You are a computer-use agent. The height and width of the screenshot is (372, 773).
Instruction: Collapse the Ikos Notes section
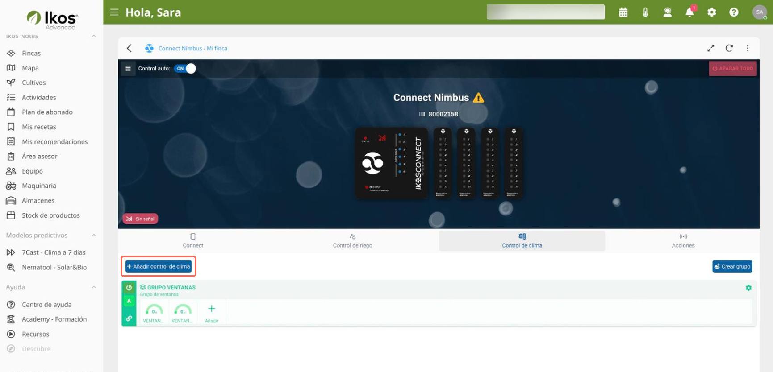click(x=94, y=36)
